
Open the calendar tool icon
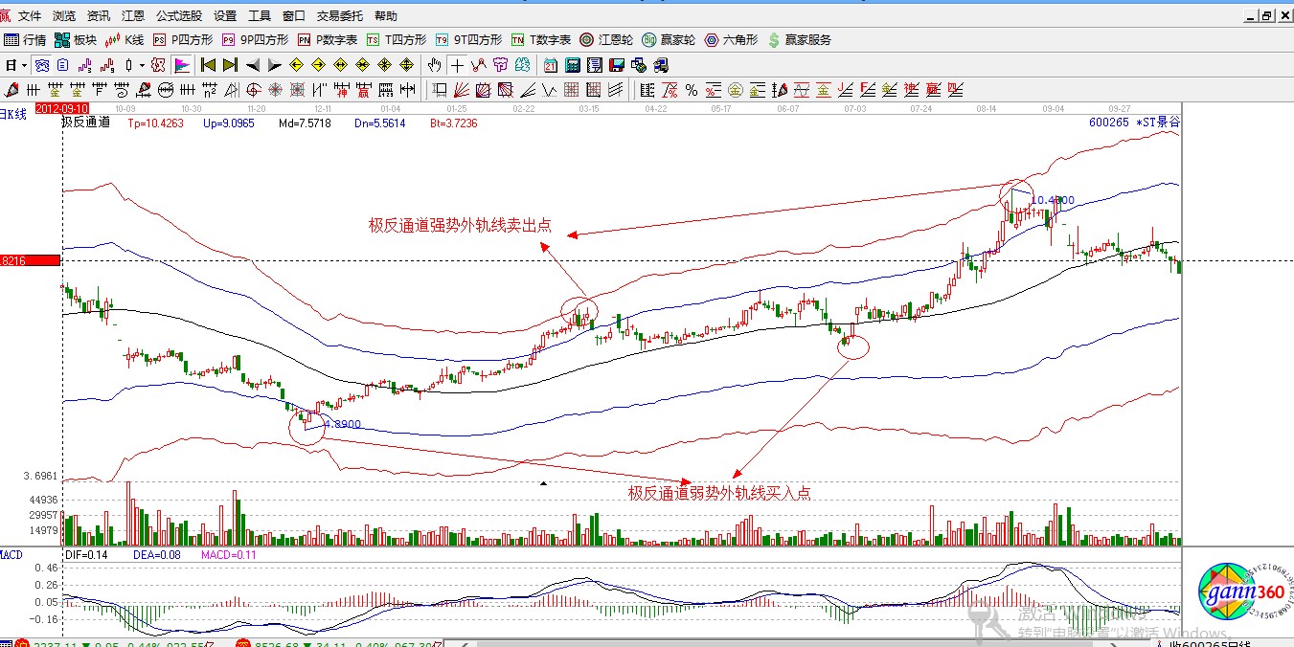(550, 65)
